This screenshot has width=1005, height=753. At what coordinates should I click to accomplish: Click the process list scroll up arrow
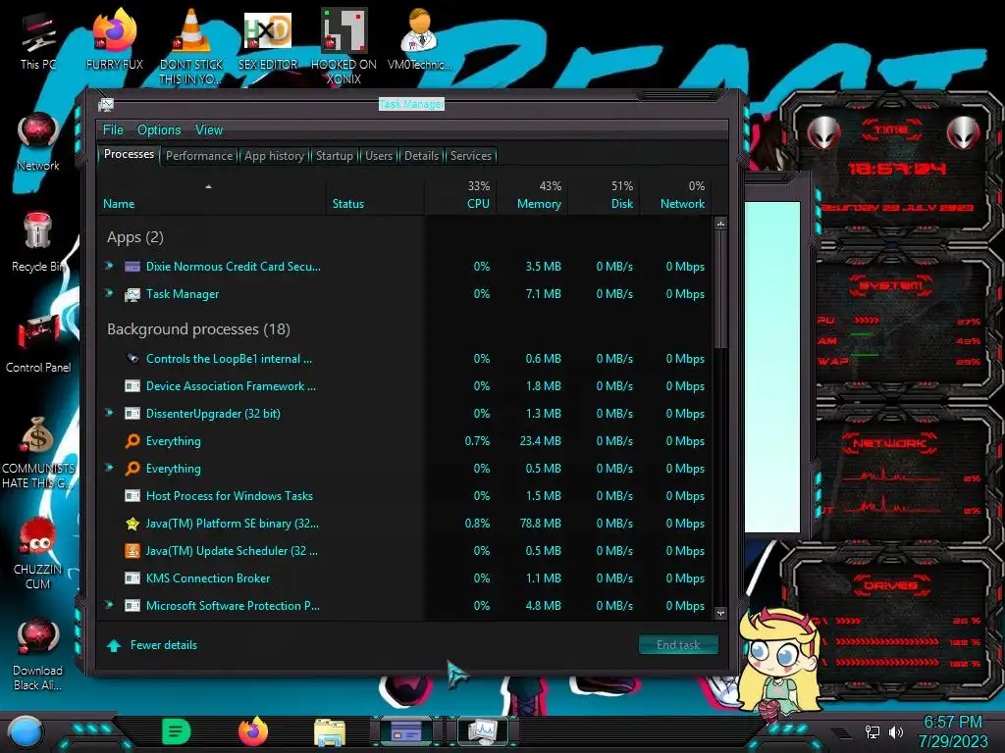[720, 225]
